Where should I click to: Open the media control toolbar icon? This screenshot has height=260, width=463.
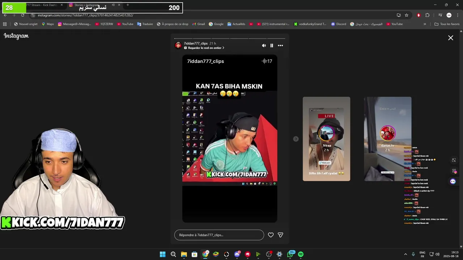click(x=440, y=15)
